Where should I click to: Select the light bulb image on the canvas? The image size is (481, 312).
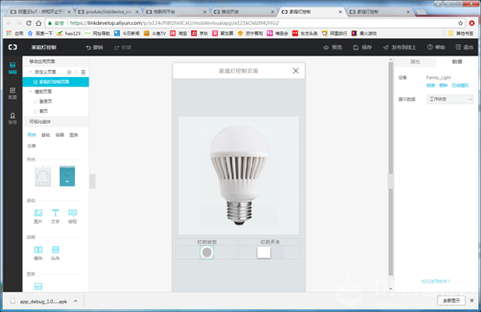pyautogui.click(x=239, y=175)
